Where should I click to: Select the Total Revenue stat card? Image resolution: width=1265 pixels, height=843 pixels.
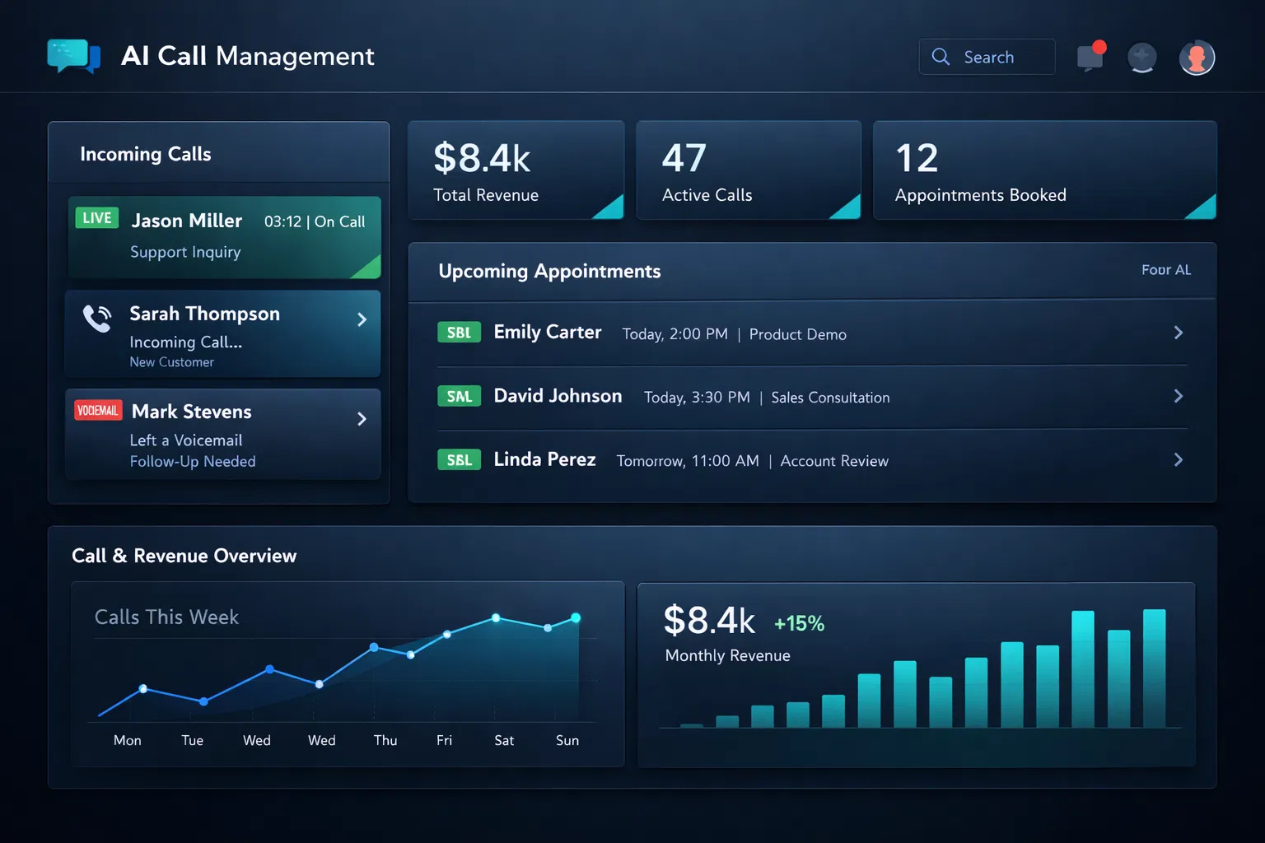tap(516, 170)
